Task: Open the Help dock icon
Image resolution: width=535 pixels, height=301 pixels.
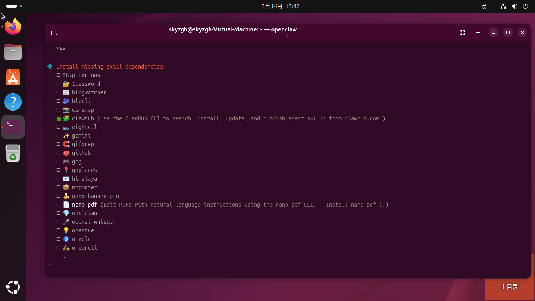Action: 13,102
